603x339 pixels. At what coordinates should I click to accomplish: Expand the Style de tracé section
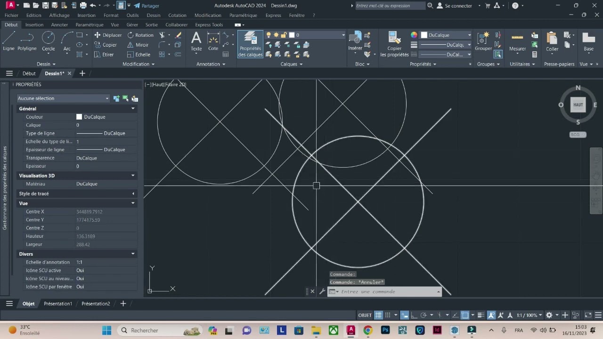[133, 194]
